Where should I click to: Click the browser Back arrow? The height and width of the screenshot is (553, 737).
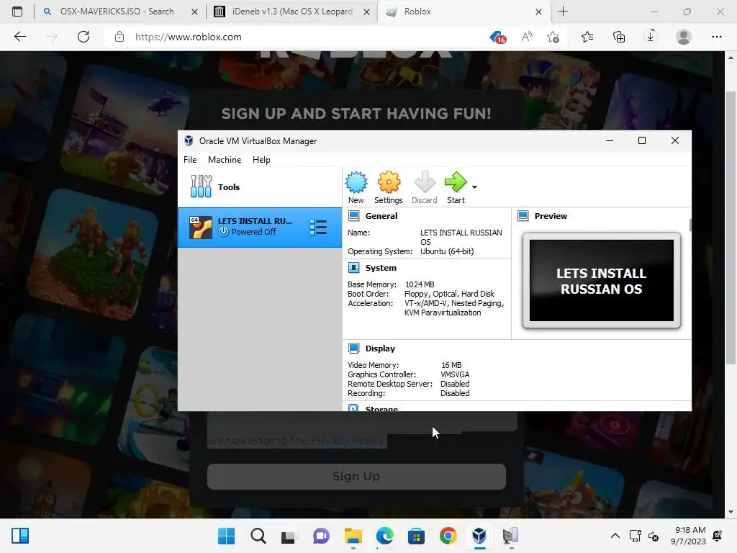point(20,37)
